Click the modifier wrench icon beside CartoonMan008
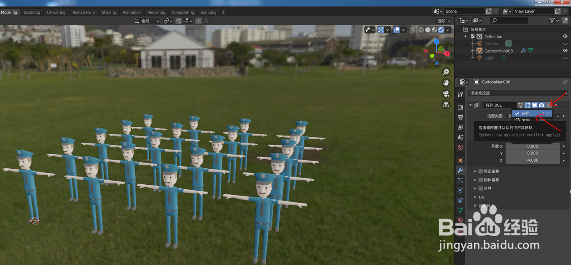Image resolution: width=571 pixels, height=265 pixels. point(523,51)
